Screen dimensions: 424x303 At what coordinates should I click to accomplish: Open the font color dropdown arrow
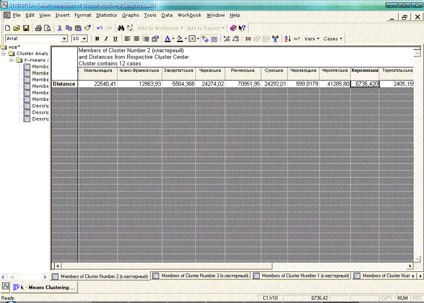[173, 39]
